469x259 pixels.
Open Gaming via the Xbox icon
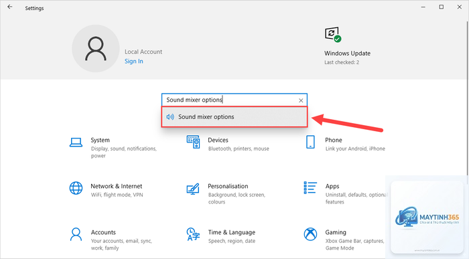[x=310, y=234]
